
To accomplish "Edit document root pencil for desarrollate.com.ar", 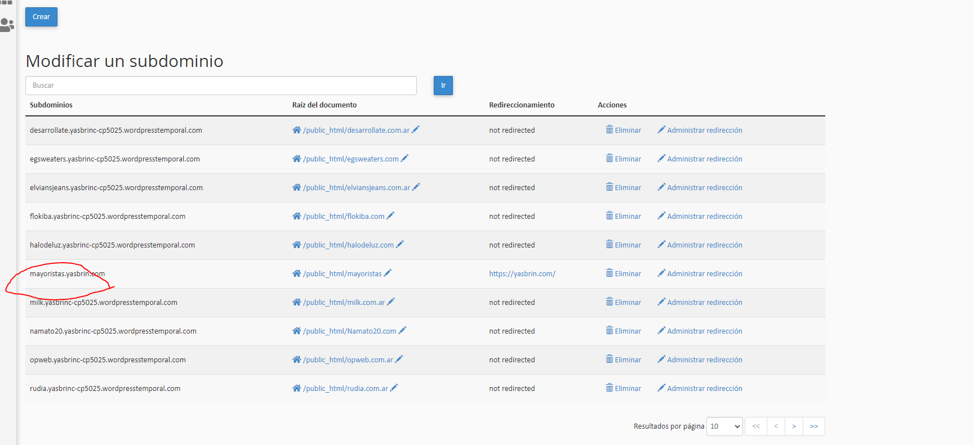I will pyautogui.click(x=416, y=130).
